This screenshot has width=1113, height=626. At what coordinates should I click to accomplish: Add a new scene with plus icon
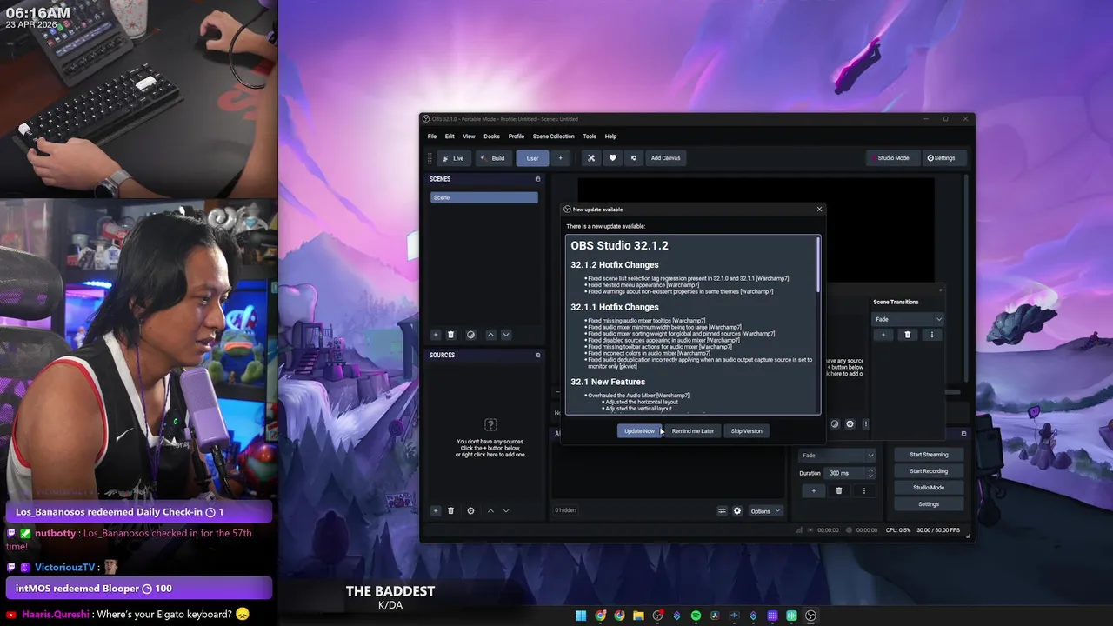pyautogui.click(x=436, y=335)
